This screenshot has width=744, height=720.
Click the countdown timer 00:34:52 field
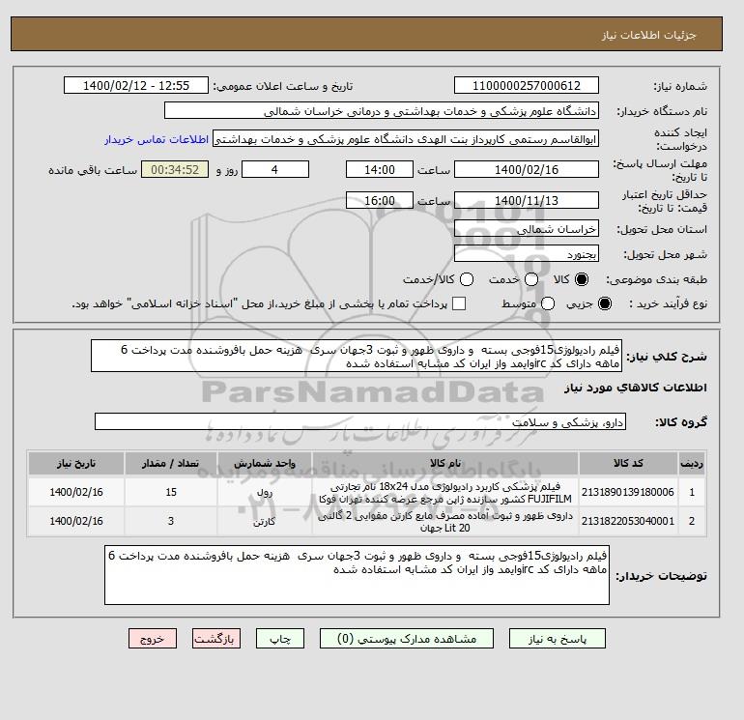click(x=175, y=169)
